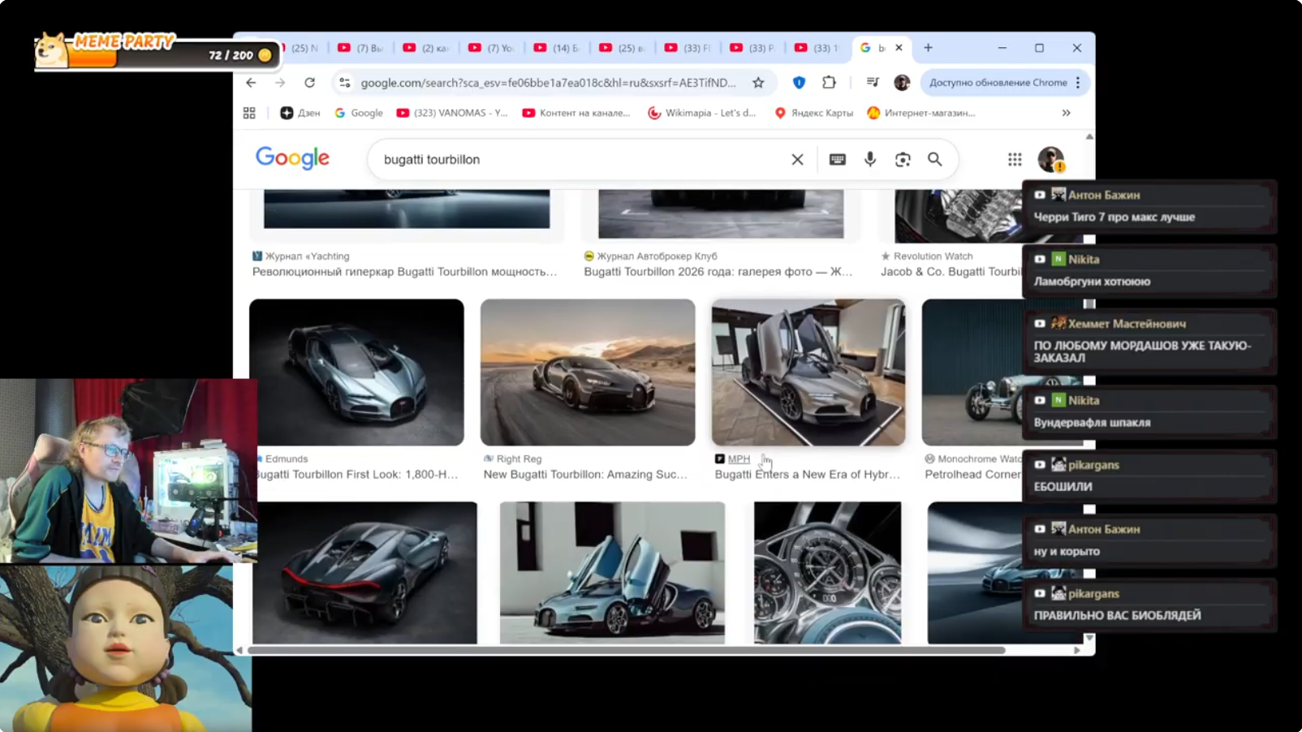Switch to the "(33) 1" YouTube tab
This screenshot has height=732, width=1302.
[x=817, y=48]
